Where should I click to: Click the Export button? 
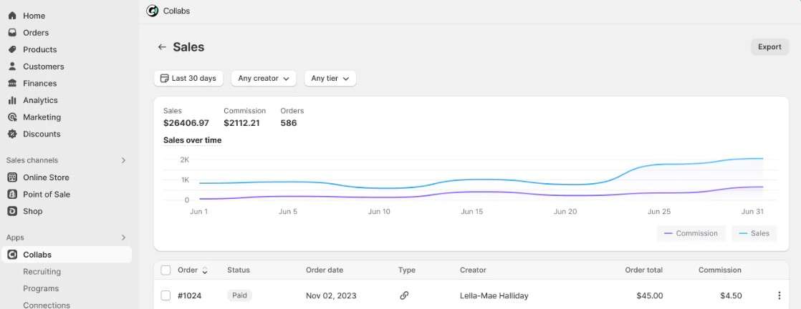point(770,47)
